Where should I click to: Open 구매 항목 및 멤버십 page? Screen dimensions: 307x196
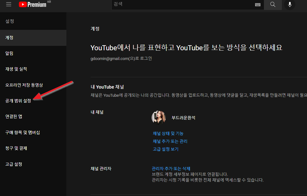33,133
